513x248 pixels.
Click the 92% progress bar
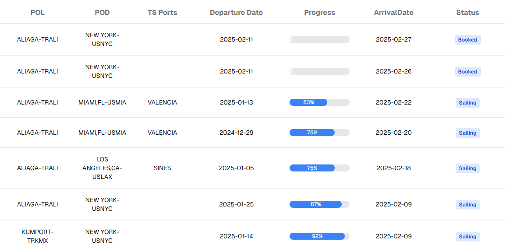tap(319, 236)
